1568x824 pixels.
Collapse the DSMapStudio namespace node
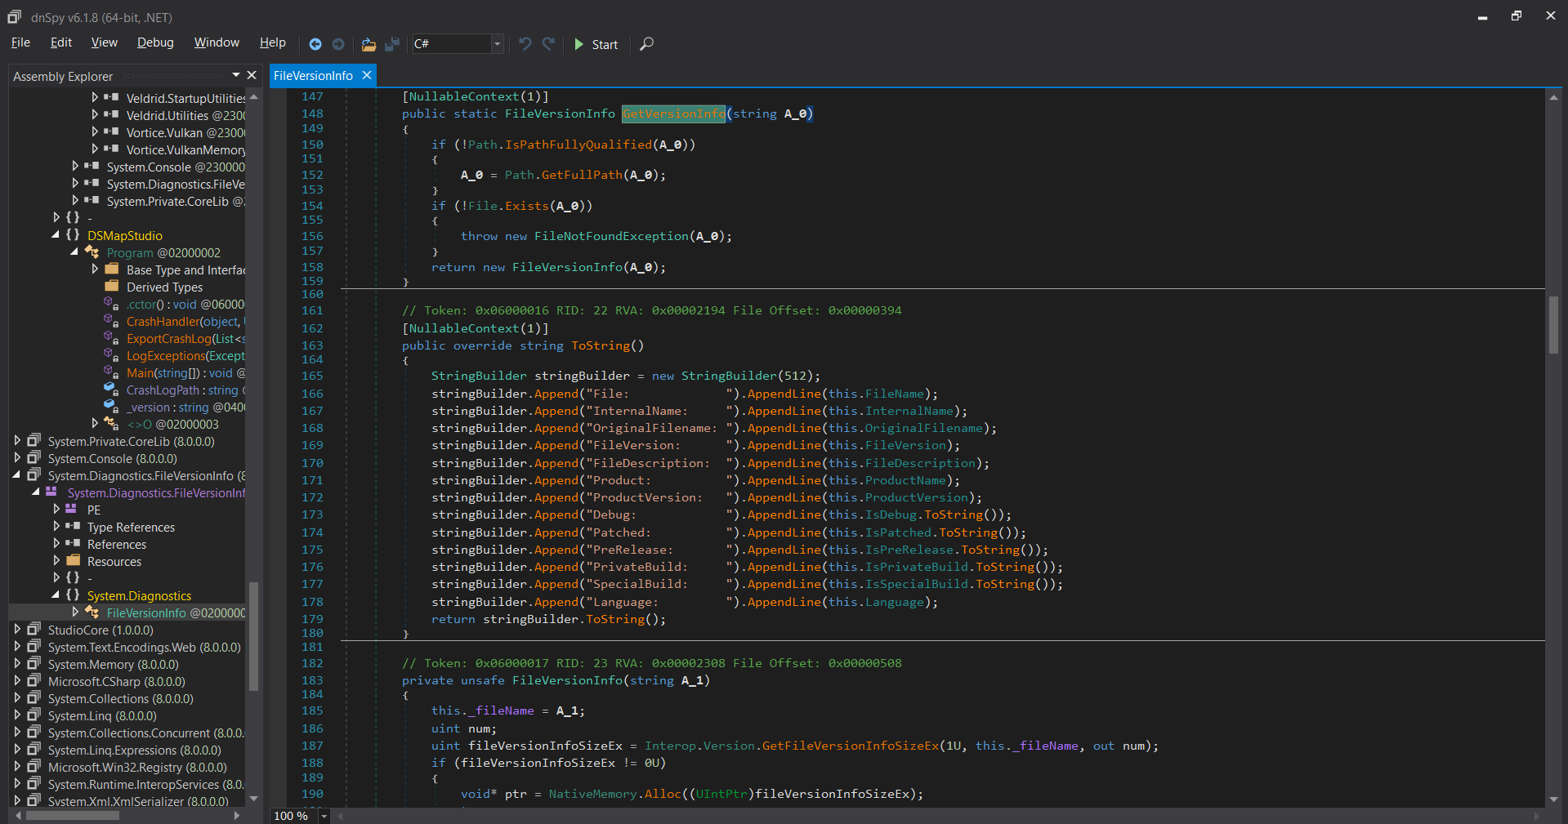coord(56,235)
